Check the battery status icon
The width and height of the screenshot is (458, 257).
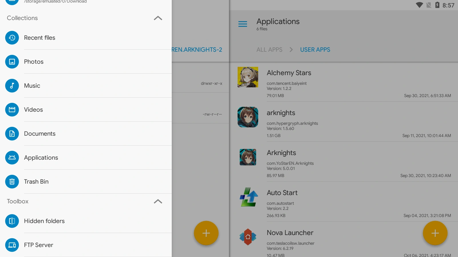pos(437,5)
